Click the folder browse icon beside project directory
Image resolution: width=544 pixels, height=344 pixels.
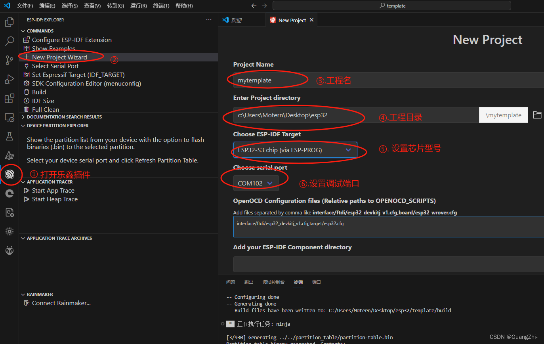pyautogui.click(x=537, y=115)
